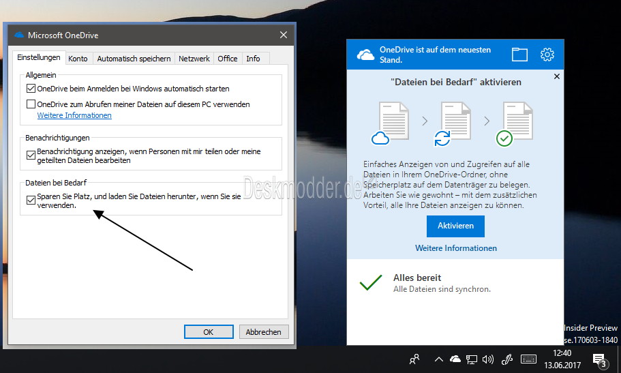Click the green-check document illustration in promo

pos(515,123)
